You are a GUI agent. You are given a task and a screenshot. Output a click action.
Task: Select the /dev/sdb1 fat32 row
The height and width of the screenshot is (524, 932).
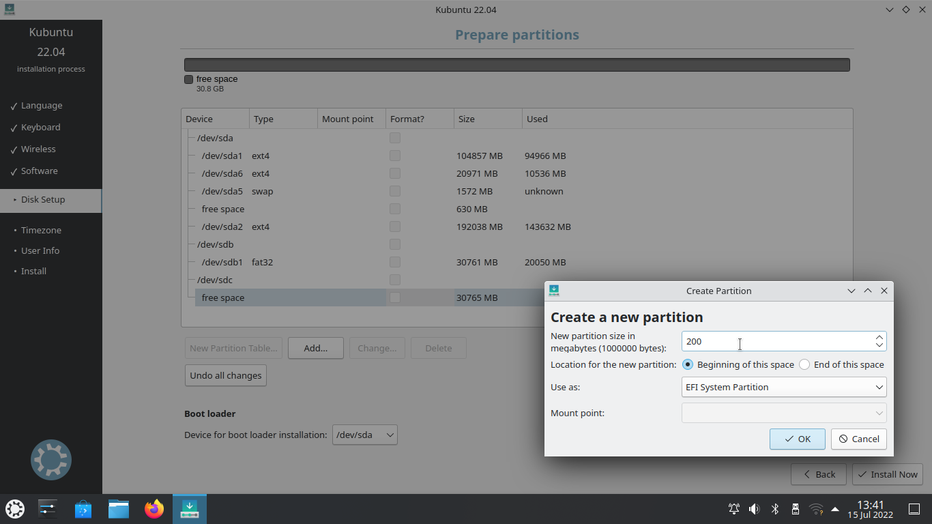[516, 262]
